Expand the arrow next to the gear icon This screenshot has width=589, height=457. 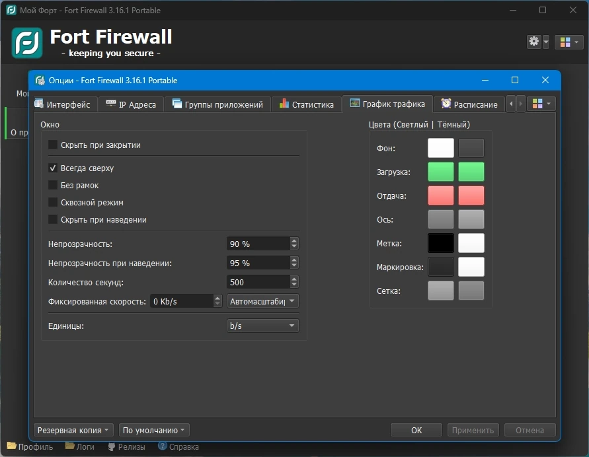click(x=546, y=42)
